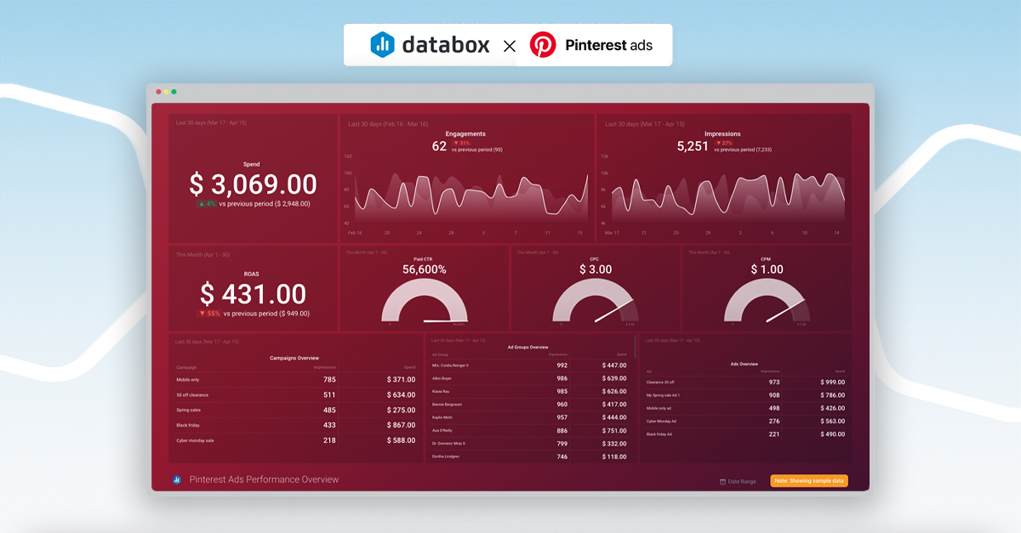Click the calendar icon next to Date Range
Image resolution: width=1021 pixels, height=533 pixels.
[x=722, y=482]
